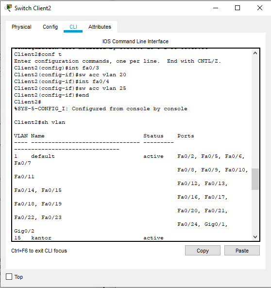Select the CLI tab
The image size is (271, 288).
click(73, 27)
